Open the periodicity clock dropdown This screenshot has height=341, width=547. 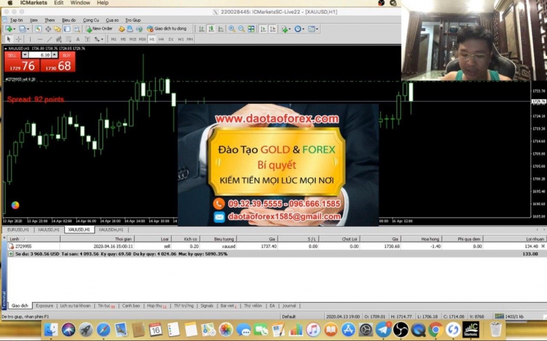pos(299,29)
